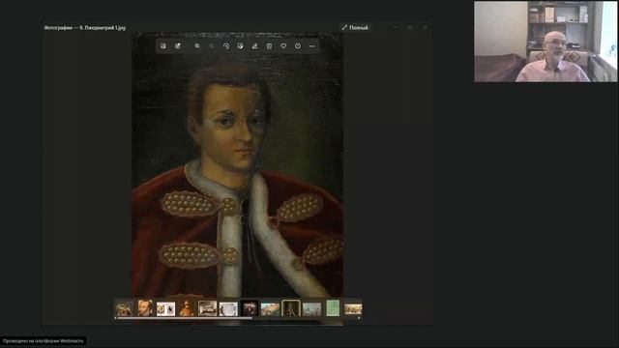Click the filmstrip horizontal scrollbar
The width and height of the screenshot is (619, 348).
(x=186, y=318)
